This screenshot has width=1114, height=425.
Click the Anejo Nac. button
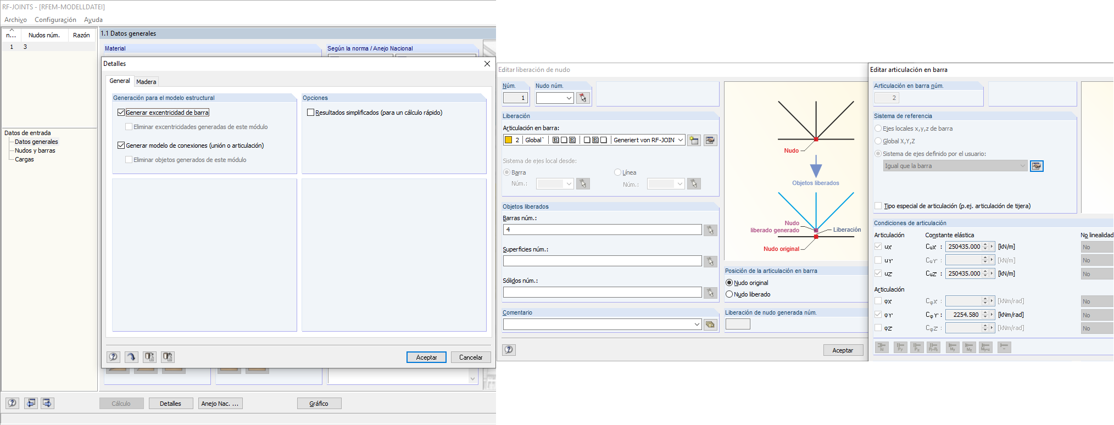(220, 403)
